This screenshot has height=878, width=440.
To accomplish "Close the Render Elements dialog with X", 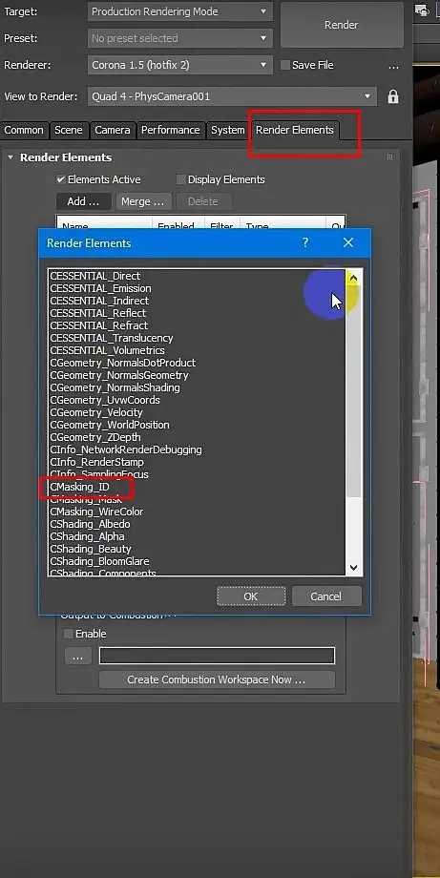I will (348, 242).
